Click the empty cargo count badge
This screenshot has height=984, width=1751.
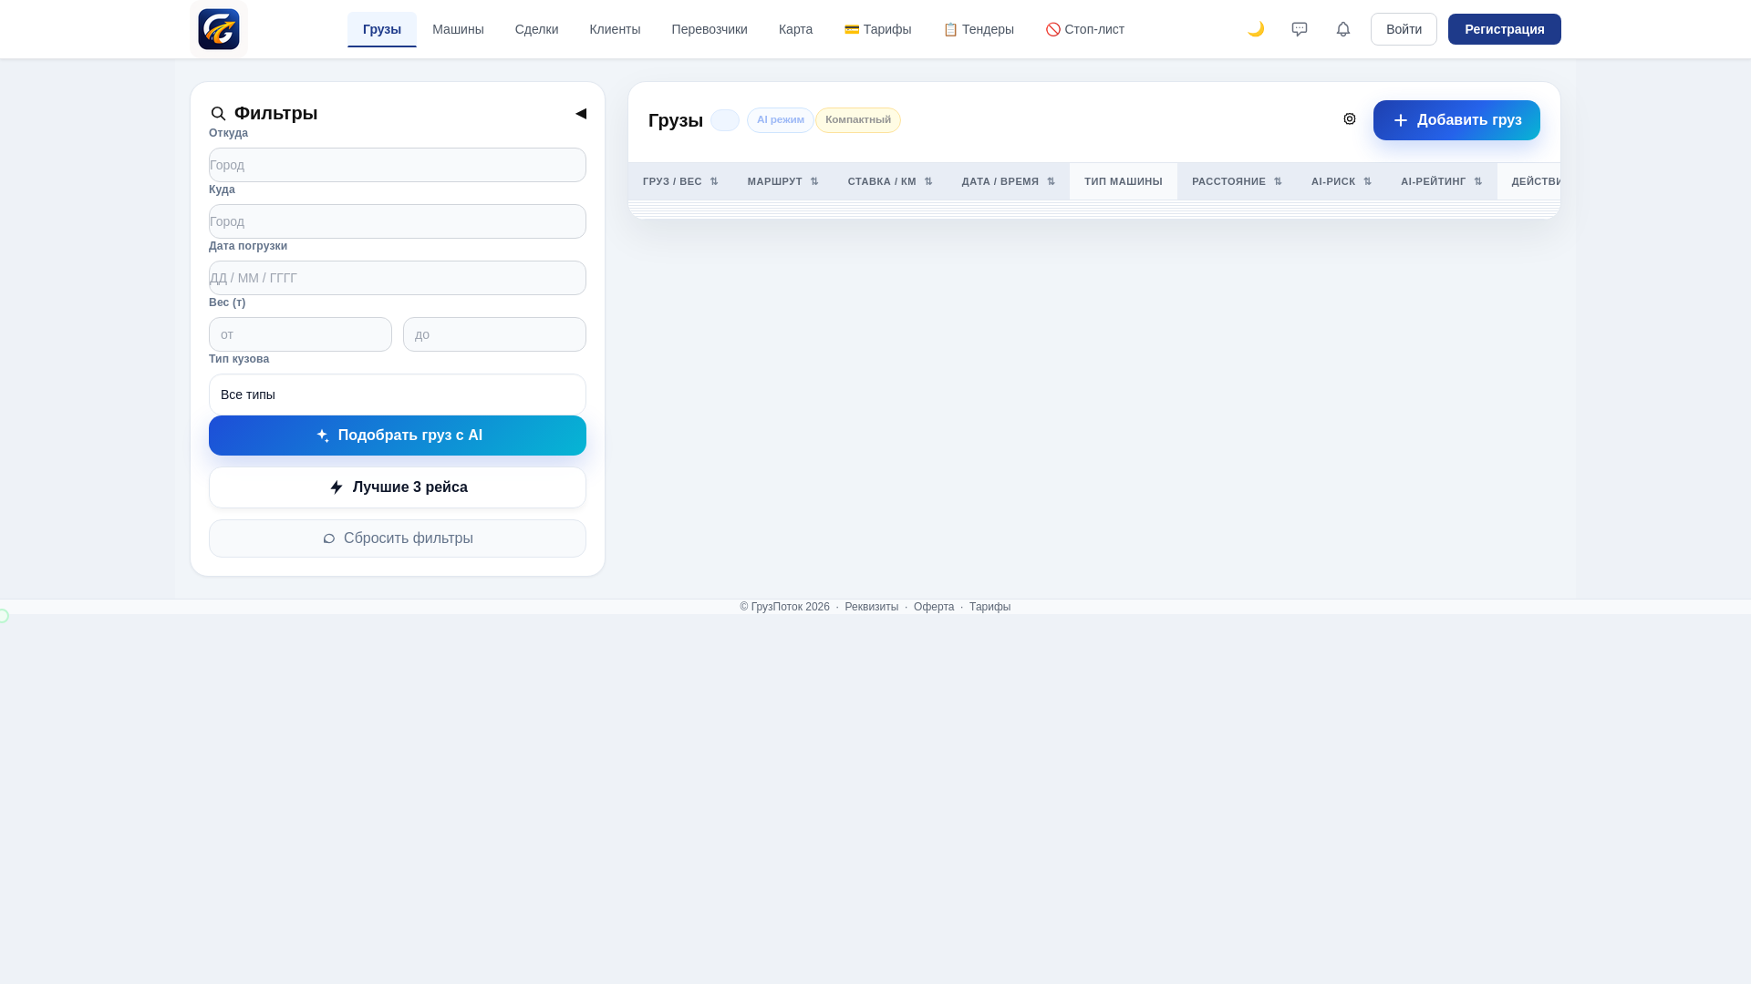click(x=725, y=120)
